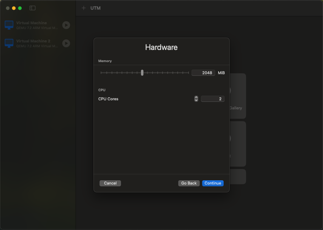Click the Memory section label
Viewport: 323px width, 230px height.
(105, 61)
